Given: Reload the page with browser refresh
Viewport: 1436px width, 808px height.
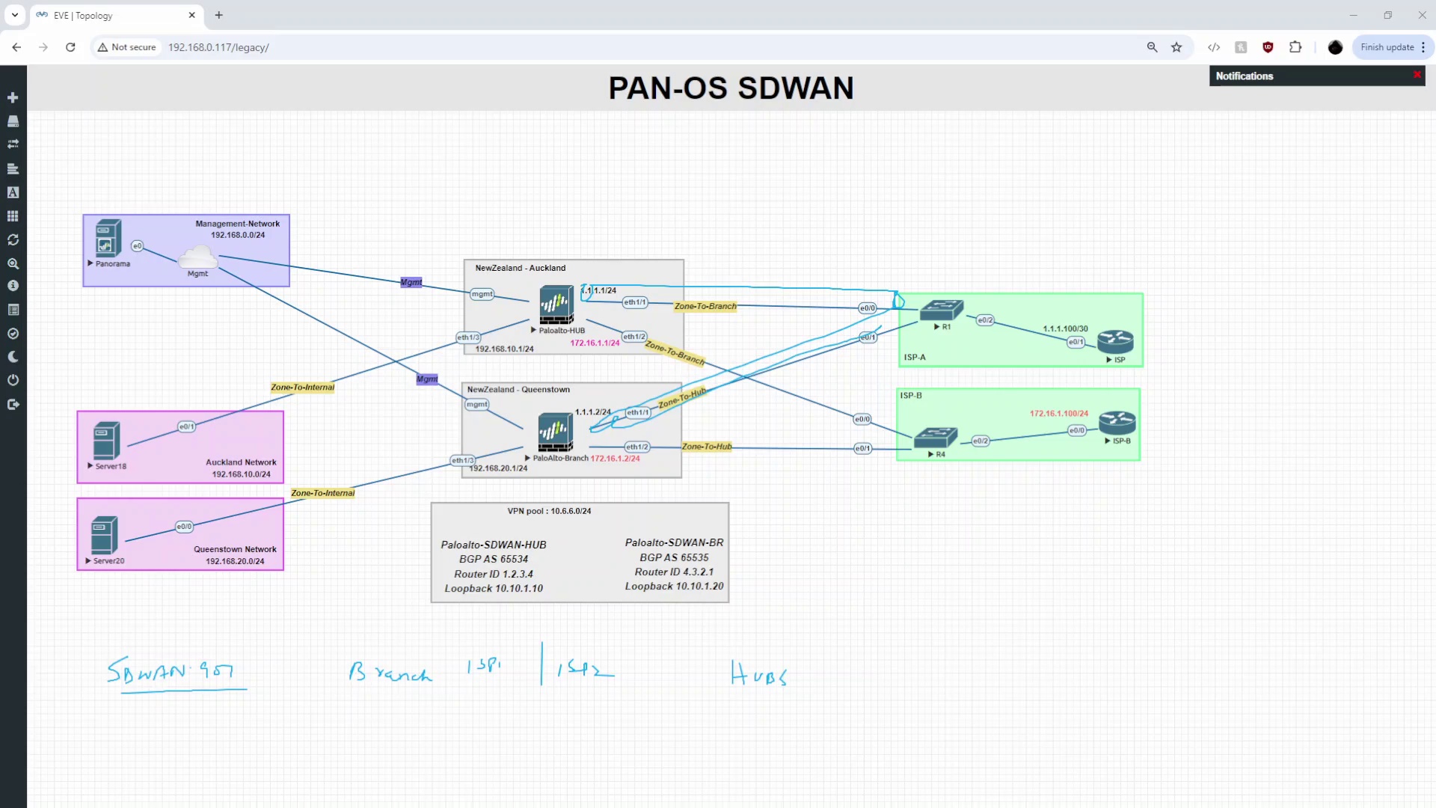Looking at the screenshot, I should tap(70, 47).
